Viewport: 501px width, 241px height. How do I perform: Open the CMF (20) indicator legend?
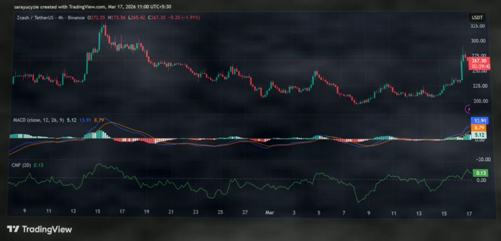(x=22, y=164)
